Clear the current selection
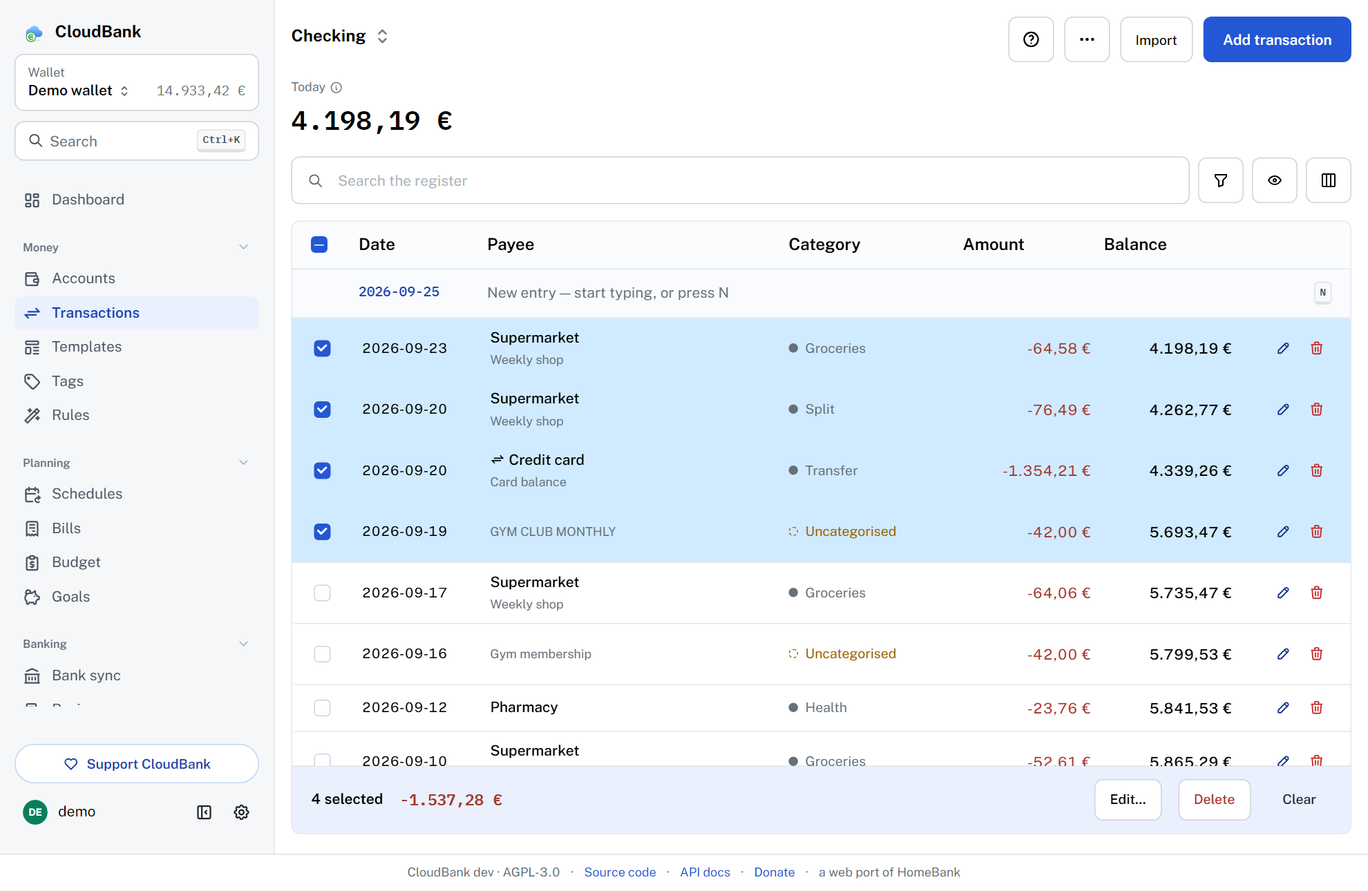 [1299, 799]
